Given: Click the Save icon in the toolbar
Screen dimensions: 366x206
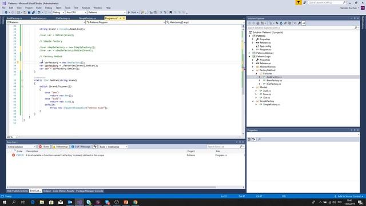Looking at the screenshot, I should point(29,13).
